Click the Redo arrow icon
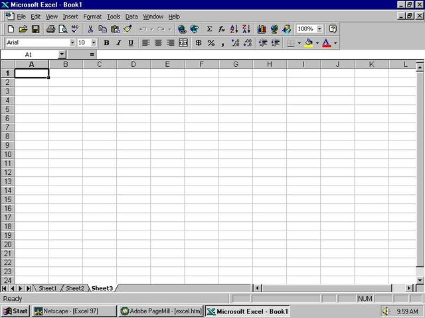 [161, 29]
